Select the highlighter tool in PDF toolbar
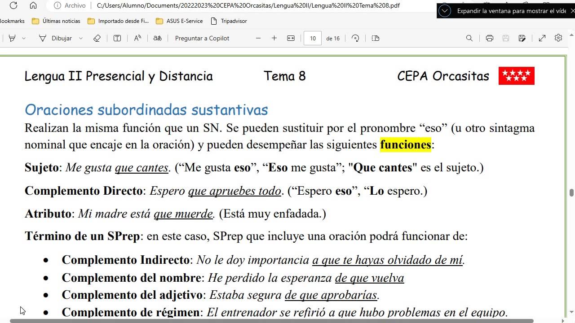575x323 pixels. 12,38
